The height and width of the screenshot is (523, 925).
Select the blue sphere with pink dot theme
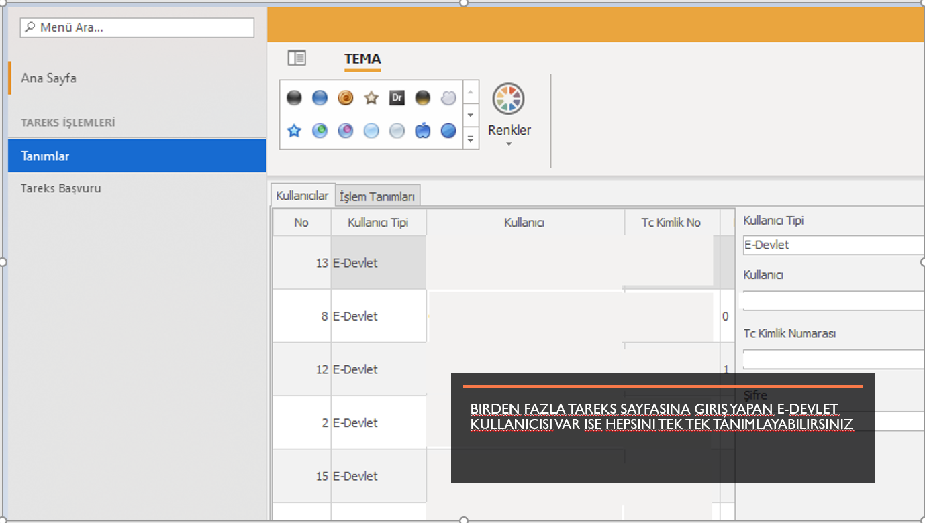coord(346,131)
